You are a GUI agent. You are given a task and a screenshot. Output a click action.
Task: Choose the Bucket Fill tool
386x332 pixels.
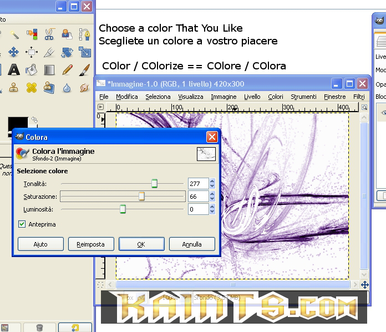pos(32,70)
